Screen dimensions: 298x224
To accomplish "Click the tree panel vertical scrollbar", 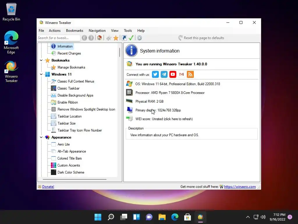I will click(120, 52).
